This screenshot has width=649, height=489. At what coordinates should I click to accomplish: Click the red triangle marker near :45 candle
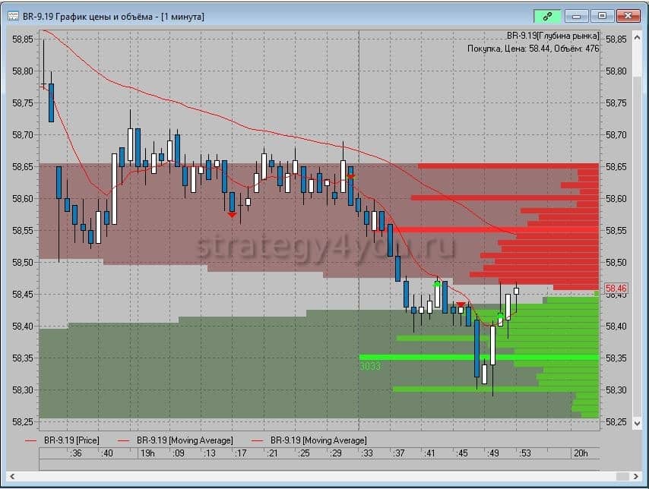[x=461, y=304]
